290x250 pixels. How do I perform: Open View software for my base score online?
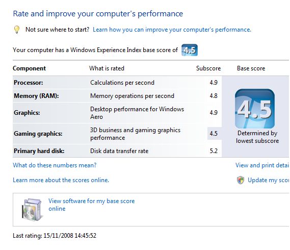click(92, 205)
